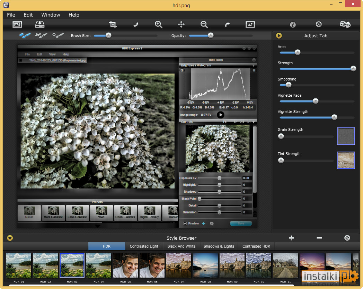Click the redo arrow in the toolbar
Screen dimensions: 363x289
(x=227, y=25)
